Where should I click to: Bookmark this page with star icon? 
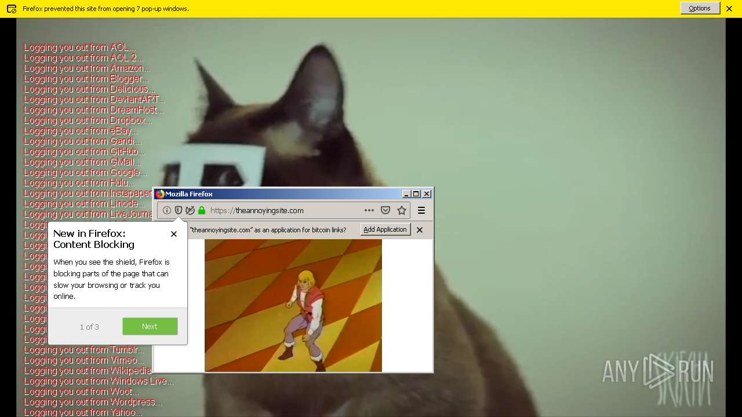(x=402, y=210)
